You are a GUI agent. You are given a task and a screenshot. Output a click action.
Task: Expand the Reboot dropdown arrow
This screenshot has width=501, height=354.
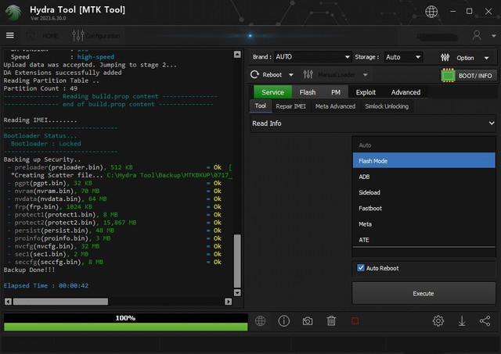(291, 75)
